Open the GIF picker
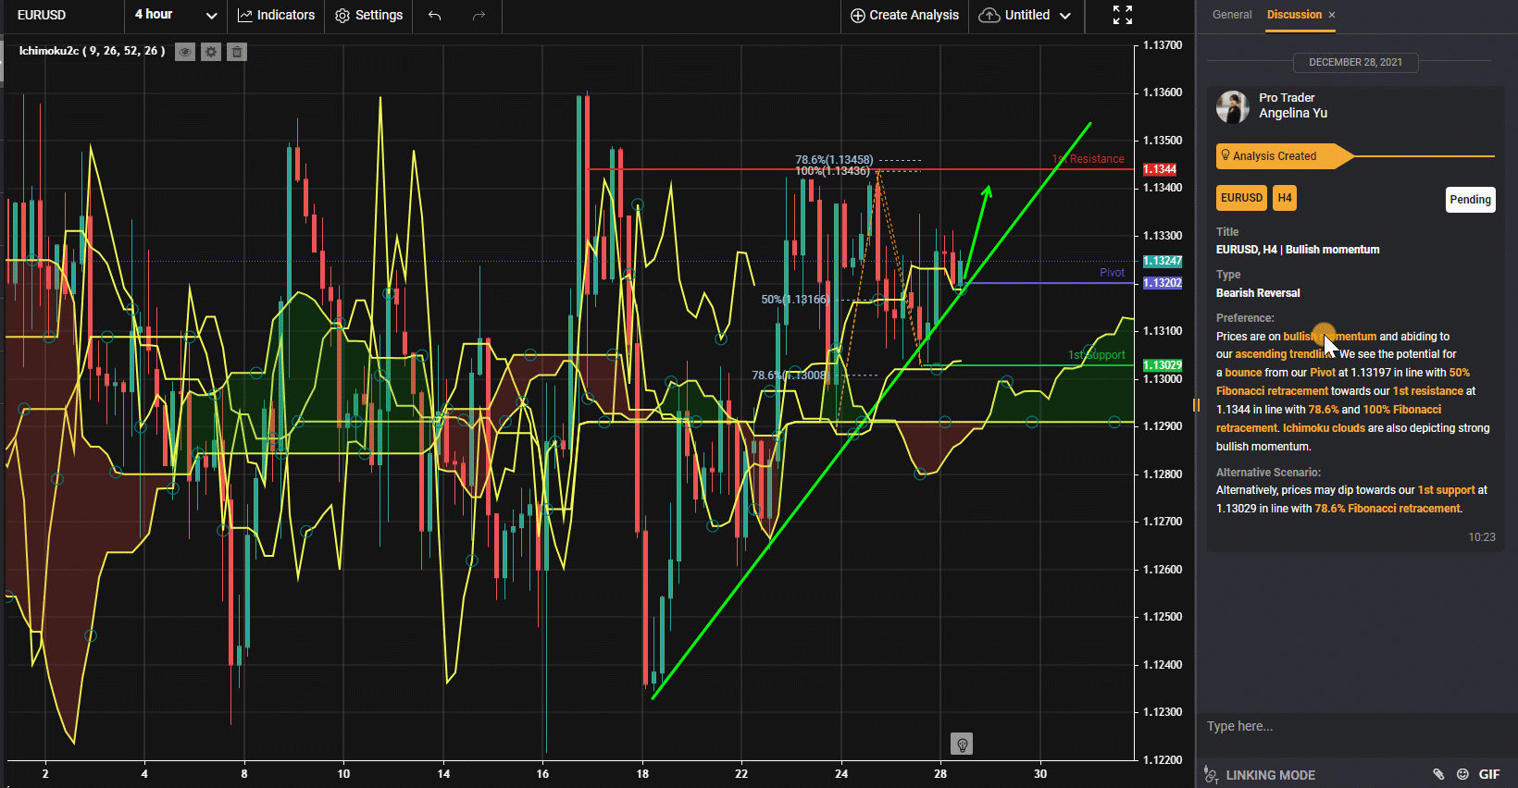1518x788 pixels. click(1489, 774)
